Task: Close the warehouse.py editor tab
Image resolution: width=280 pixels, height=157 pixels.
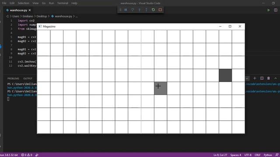Action: coord(30,10)
